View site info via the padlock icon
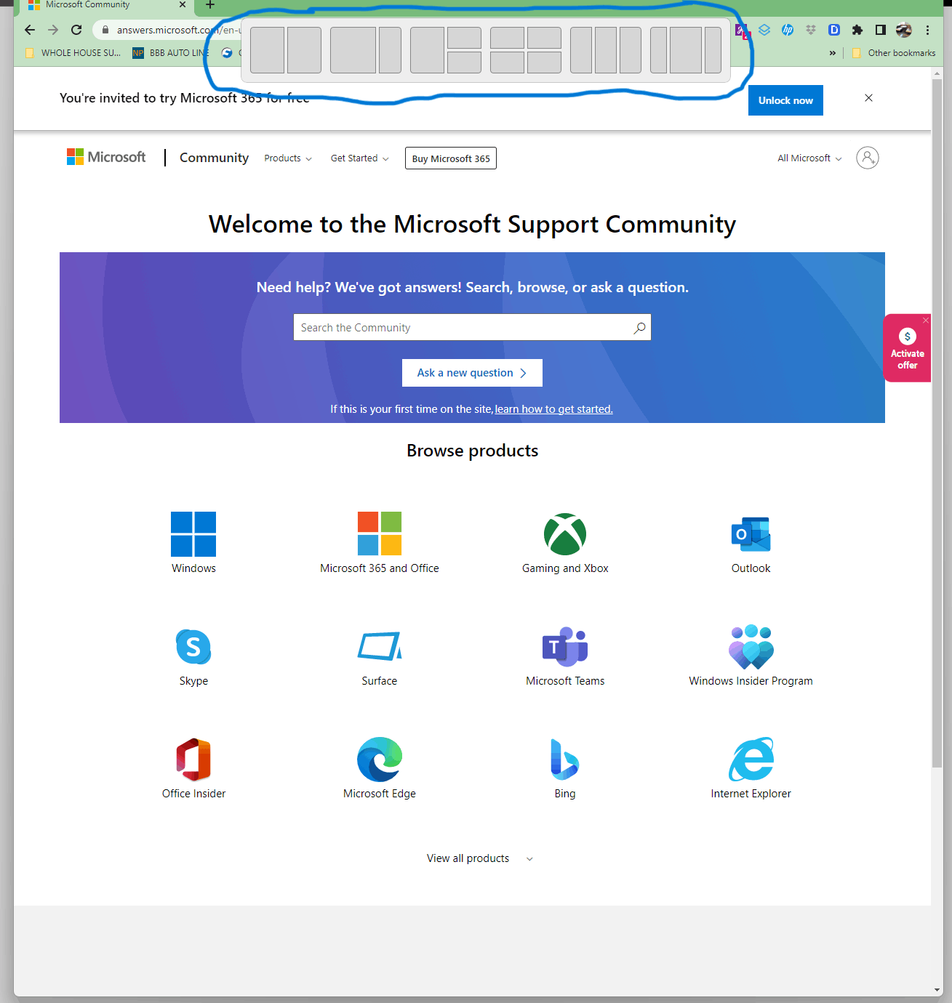Image resolution: width=952 pixels, height=1003 pixels. pos(105,30)
